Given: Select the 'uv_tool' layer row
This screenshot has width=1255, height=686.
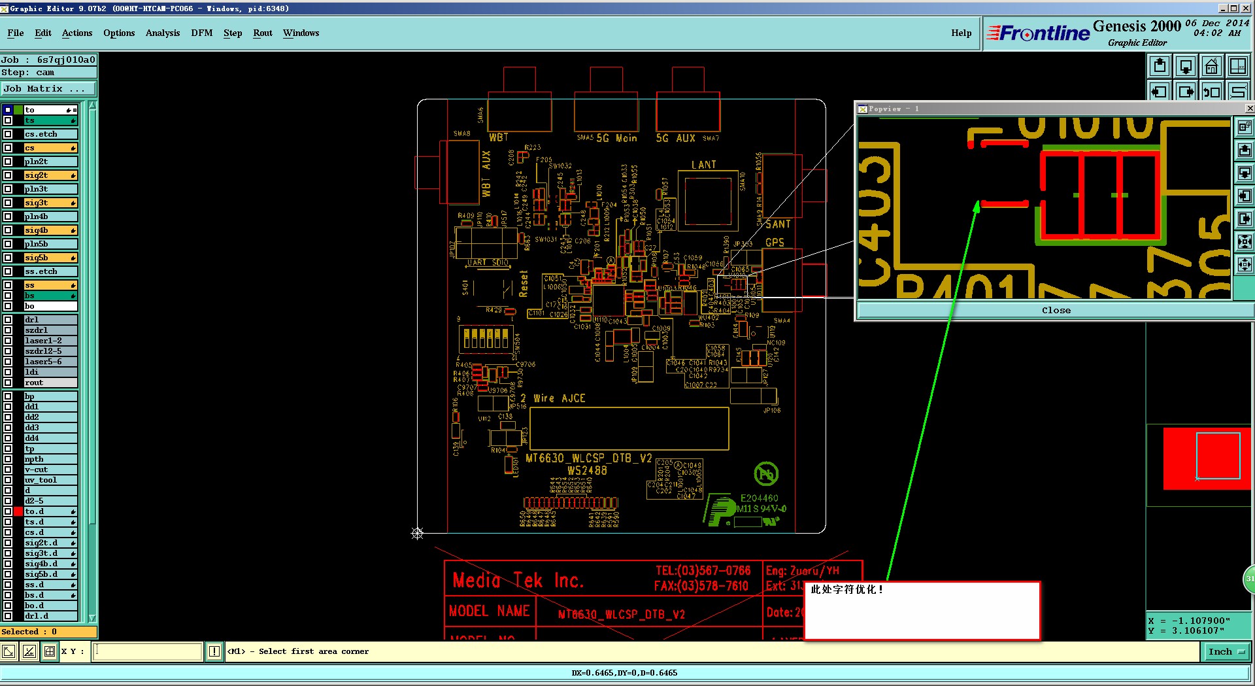Looking at the screenshot, I should (x=50, y=480).
